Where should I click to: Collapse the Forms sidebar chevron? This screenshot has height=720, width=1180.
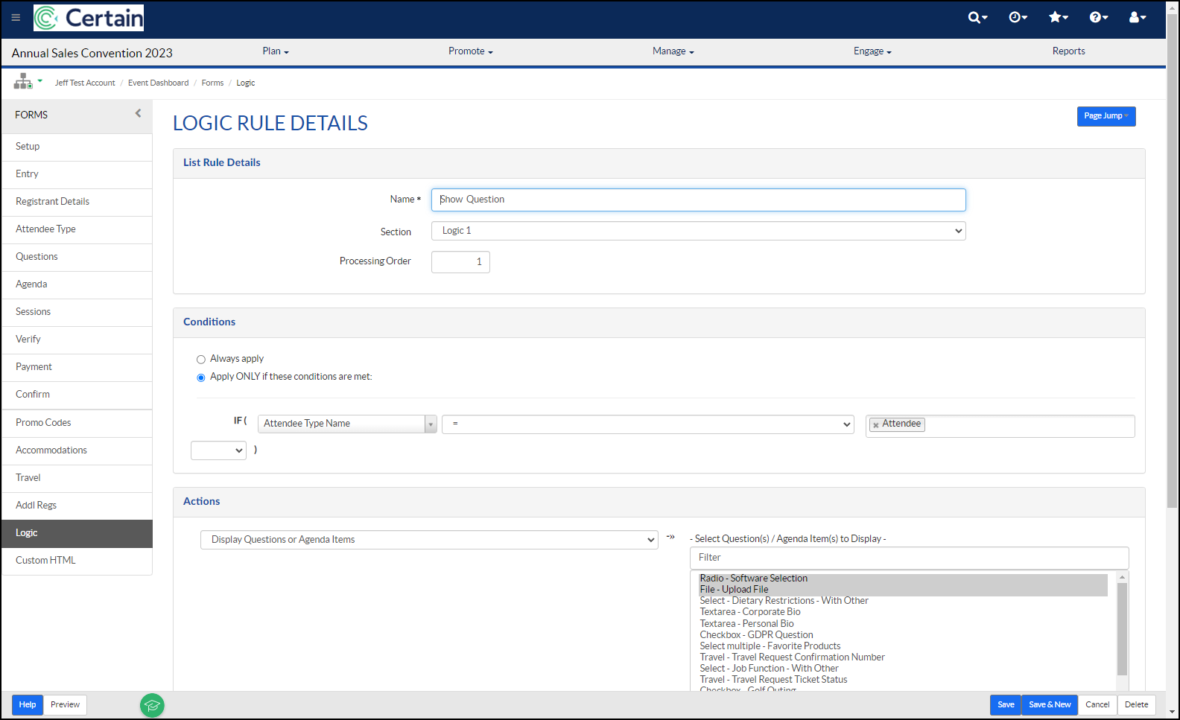pyautogui.click(x=138, y=113)
